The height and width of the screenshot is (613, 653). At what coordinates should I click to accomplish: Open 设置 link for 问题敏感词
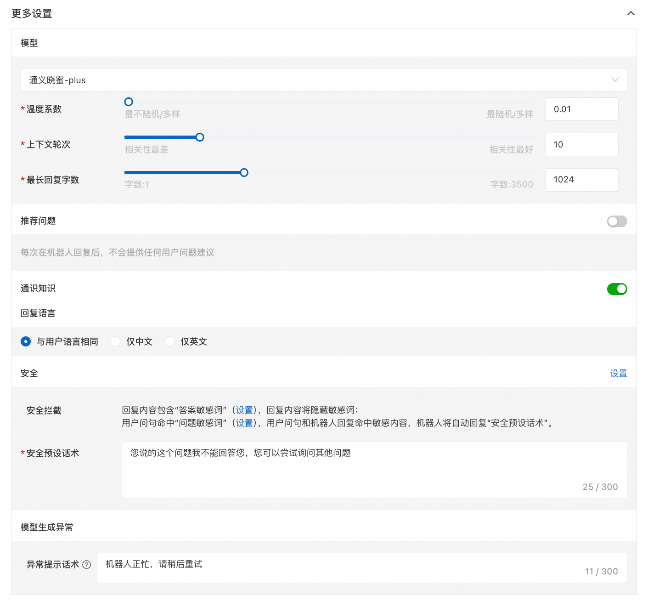pyautogui.click(x=244, y=423)
